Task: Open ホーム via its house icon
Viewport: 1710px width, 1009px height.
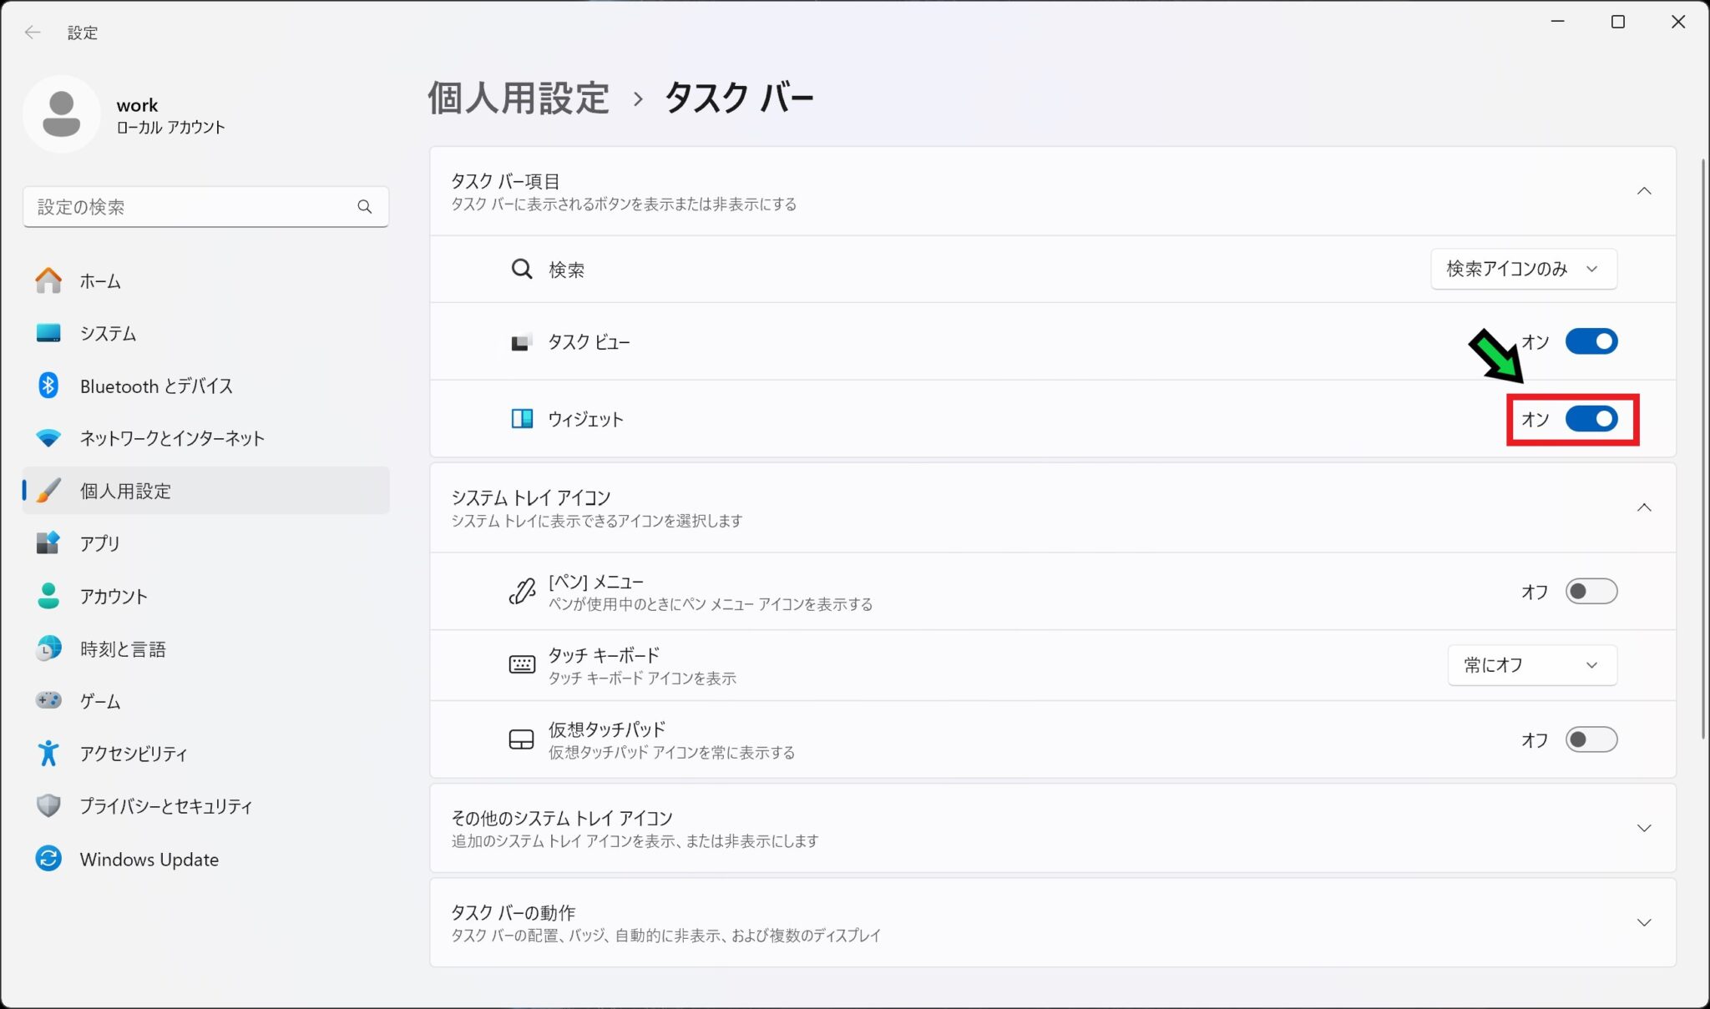Action: 48,281
